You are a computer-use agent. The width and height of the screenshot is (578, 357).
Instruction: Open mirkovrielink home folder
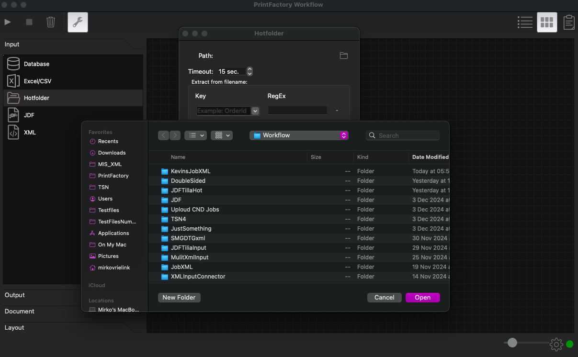(114, 268)
